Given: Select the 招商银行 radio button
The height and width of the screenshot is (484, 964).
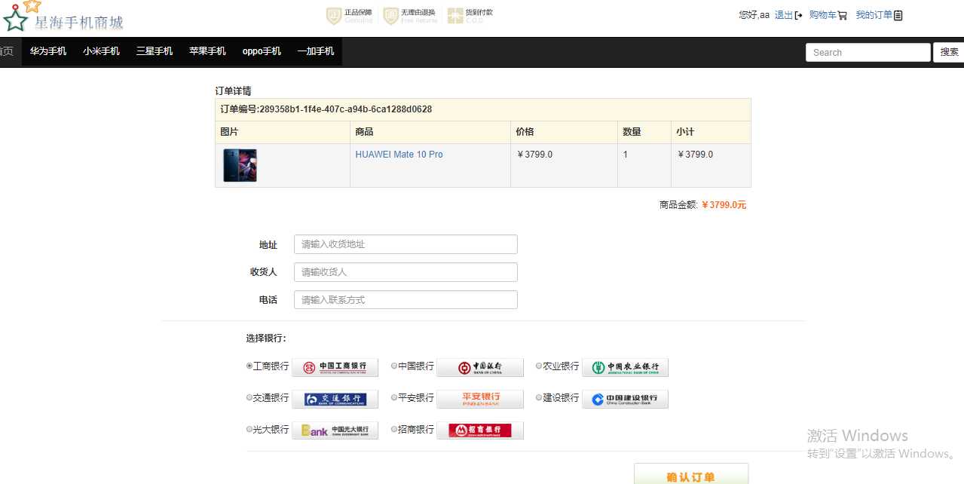Looking at the screenshot, I should pos(394,429).
